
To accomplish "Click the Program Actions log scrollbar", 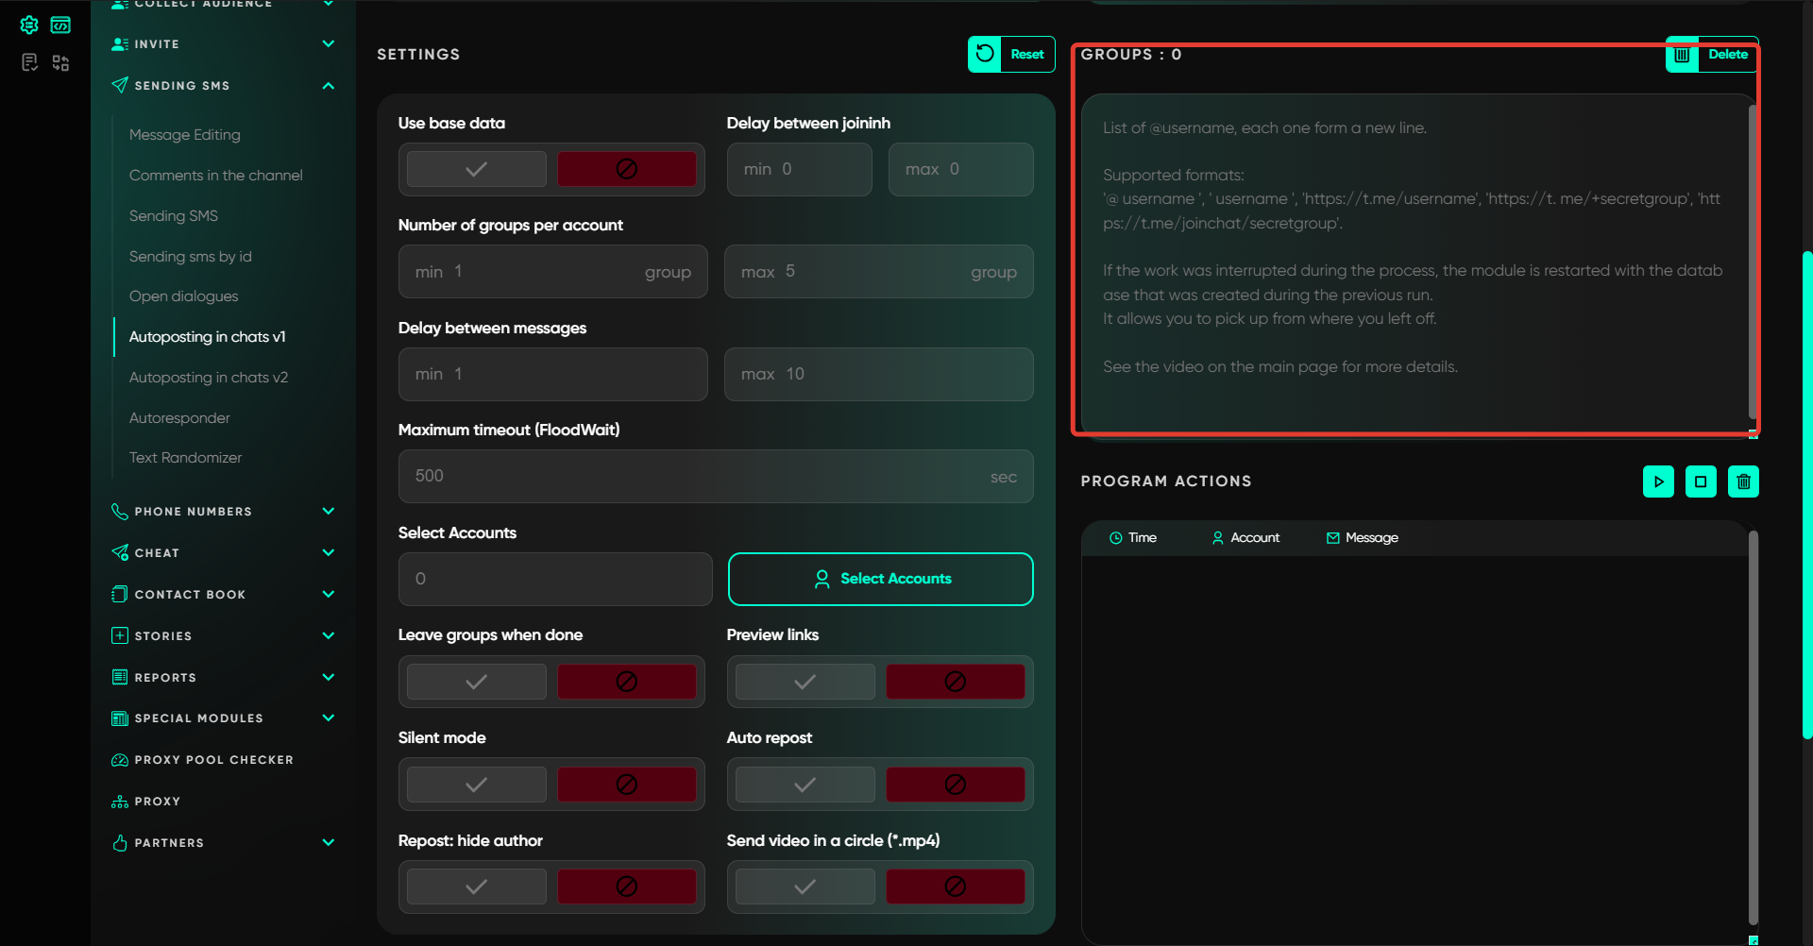I will [1753, 727].
